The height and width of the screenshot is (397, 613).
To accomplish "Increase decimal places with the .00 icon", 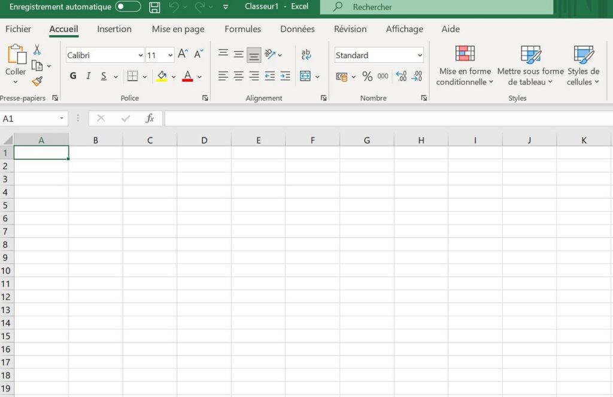I will pyautogui.click(x=401, y=76).
